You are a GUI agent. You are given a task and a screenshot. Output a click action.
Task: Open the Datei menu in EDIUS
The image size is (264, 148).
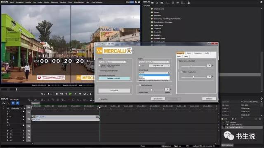click(12, 2)
